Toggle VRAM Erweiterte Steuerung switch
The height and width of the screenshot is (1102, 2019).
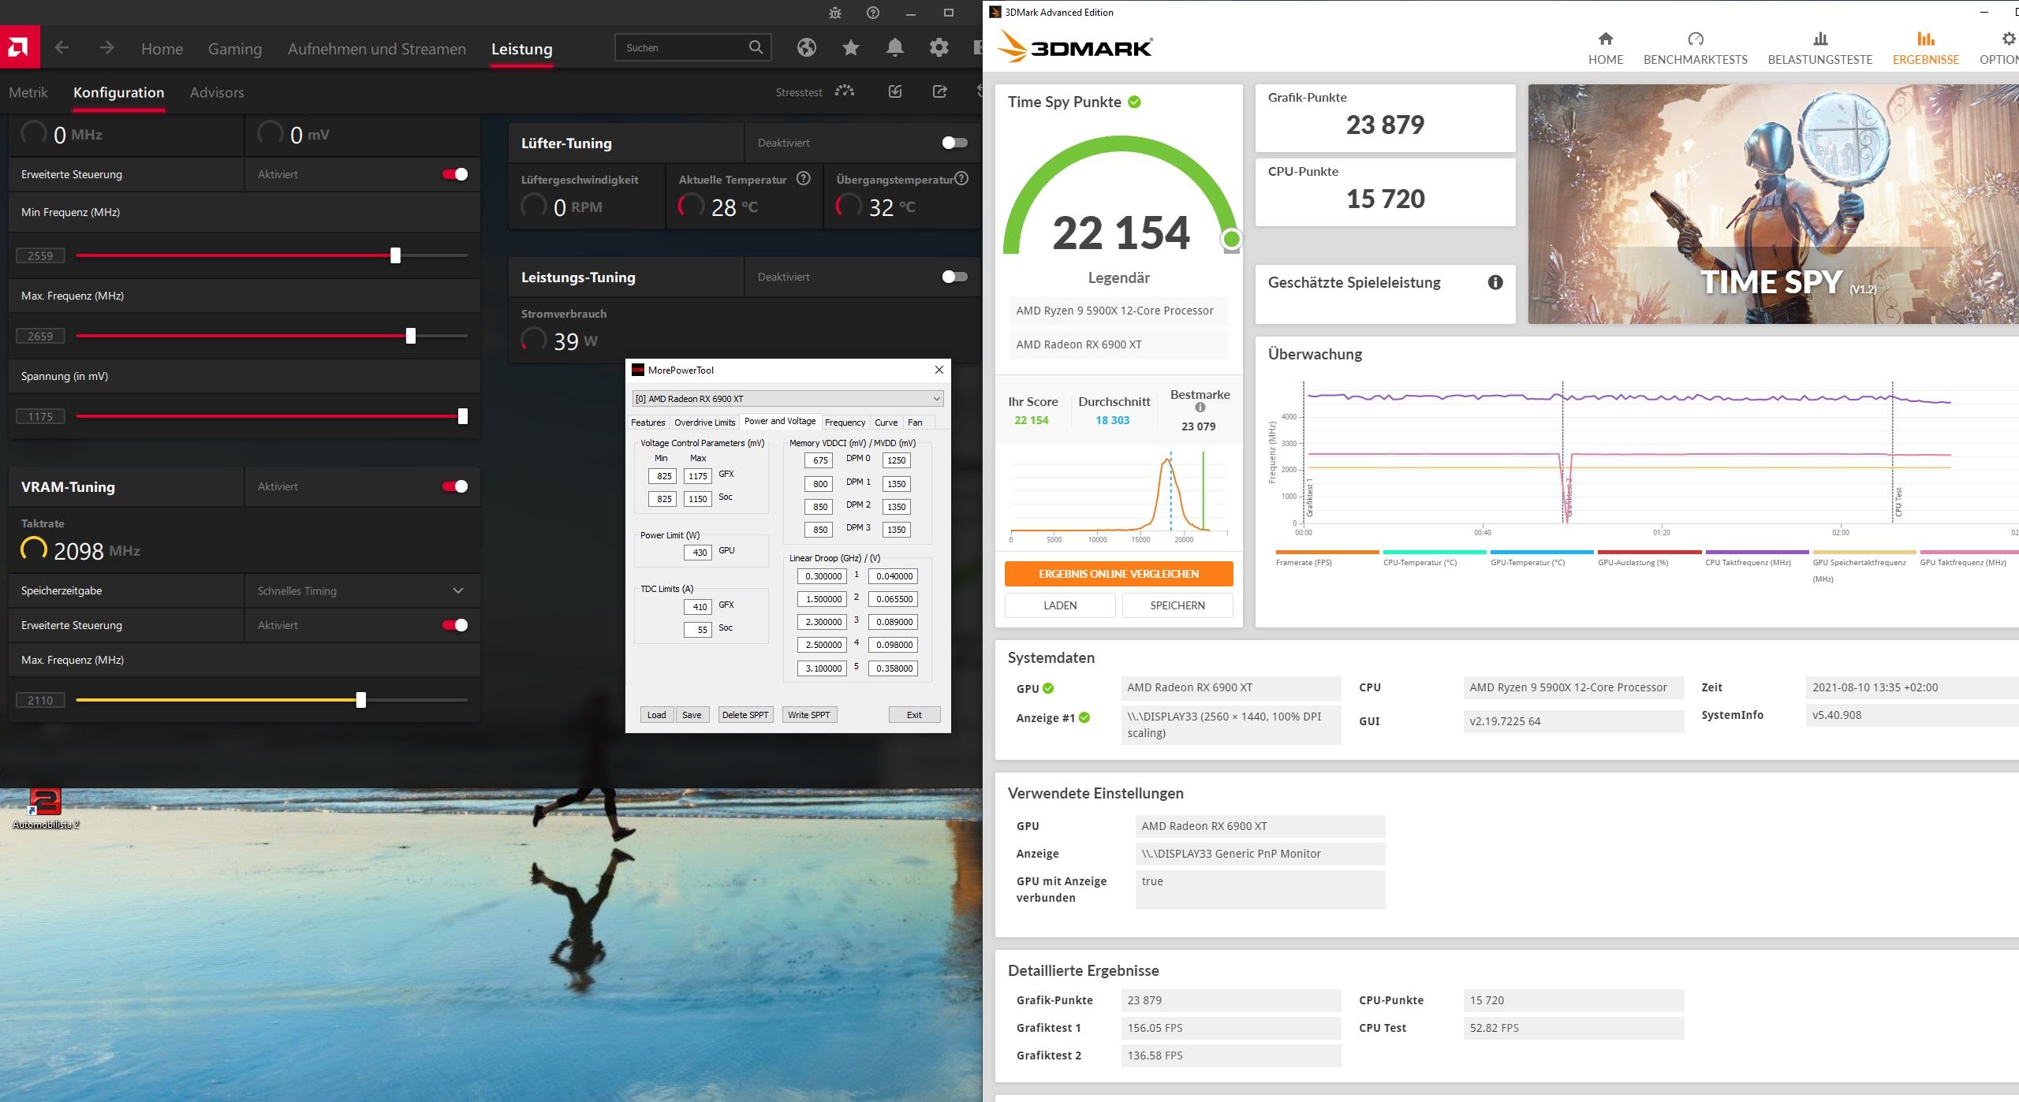coord(455,625)
